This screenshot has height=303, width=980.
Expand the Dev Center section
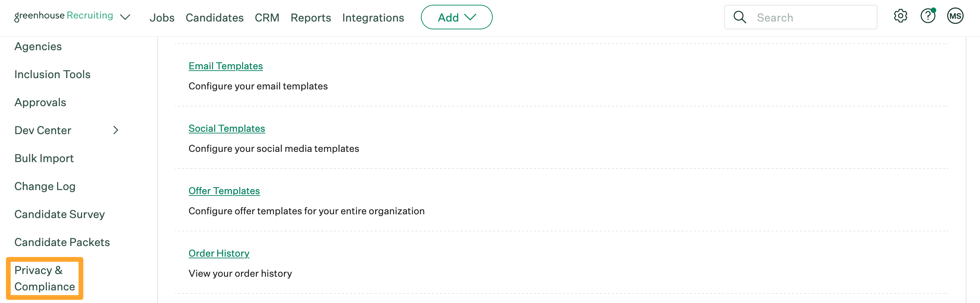click(x=116, y=130)
